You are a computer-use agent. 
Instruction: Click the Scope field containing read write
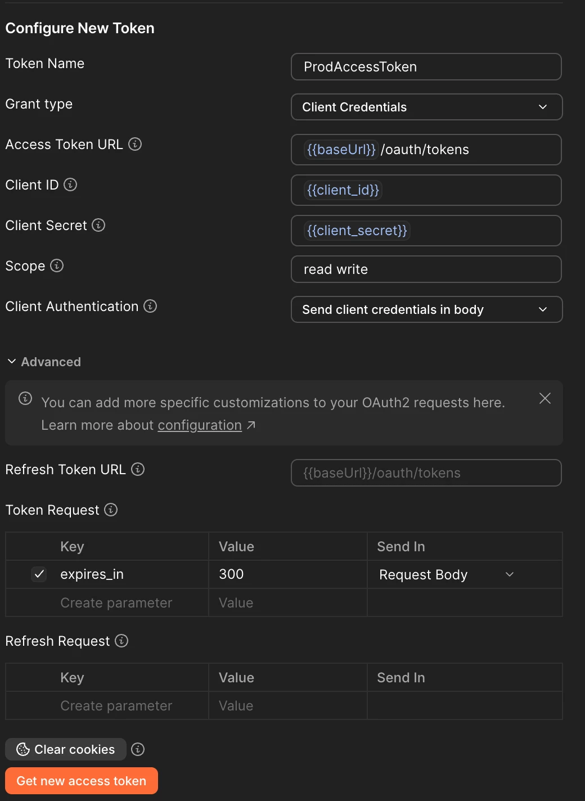tap(426, 269)
